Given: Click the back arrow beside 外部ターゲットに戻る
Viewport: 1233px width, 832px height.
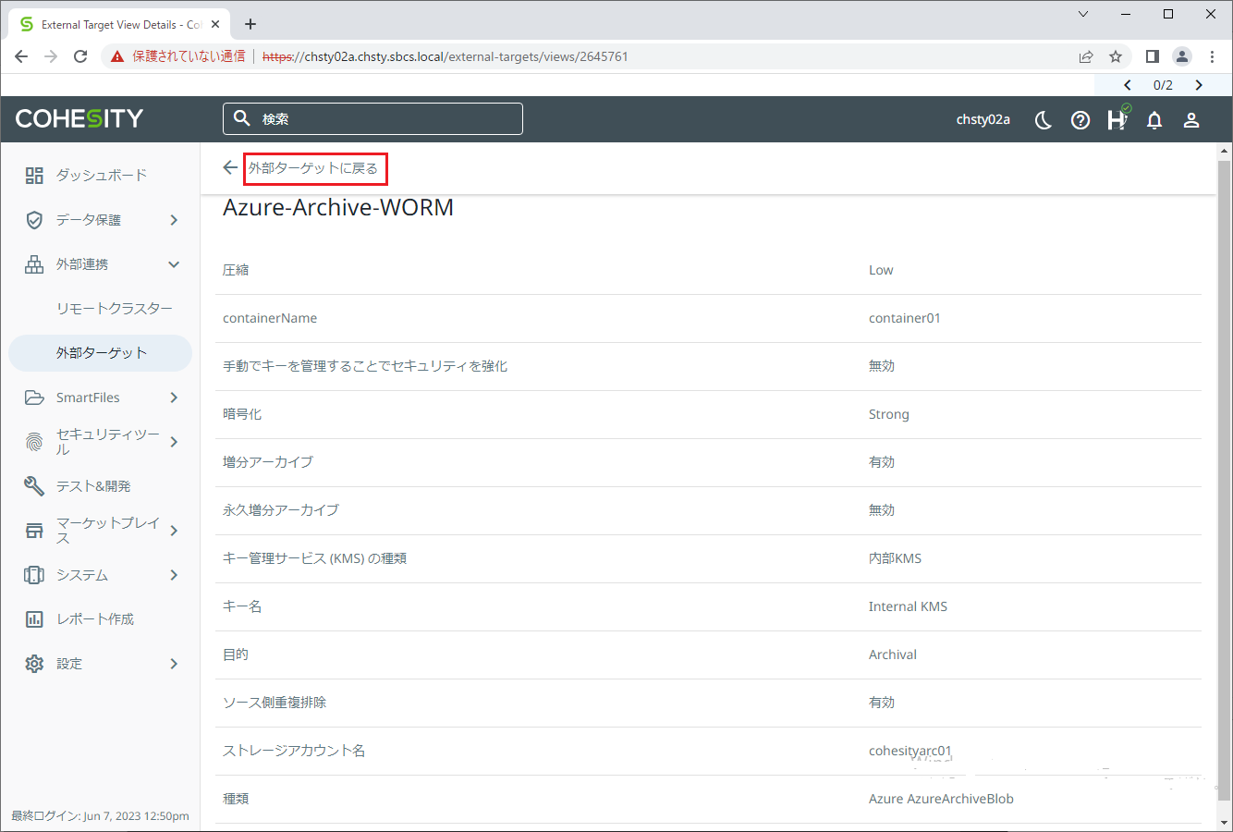Looking at the screenshot, I should coord(230,167).
